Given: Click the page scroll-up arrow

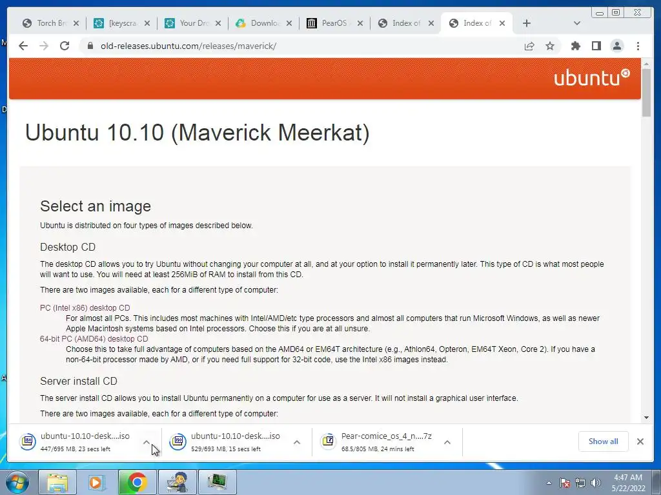Looking at the screenshot, I should pyautogui.click(x=646, y=64).
